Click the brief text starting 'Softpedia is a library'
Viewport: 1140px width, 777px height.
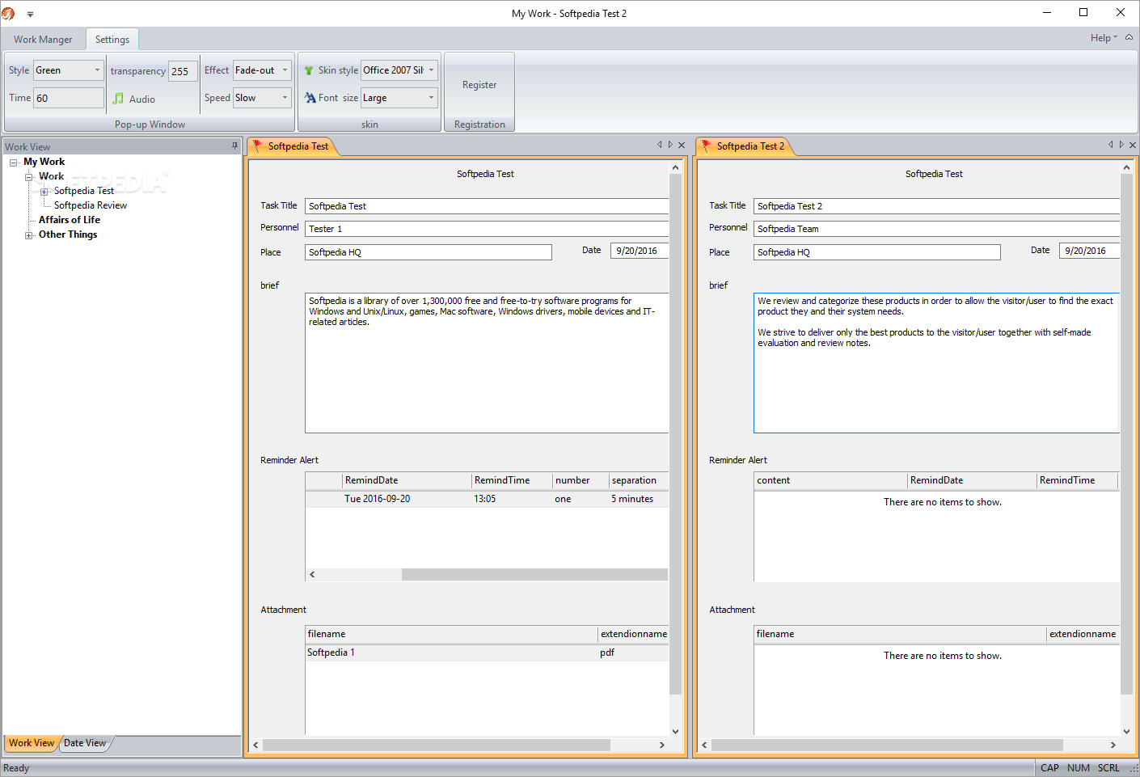click(x=482, y=311)
